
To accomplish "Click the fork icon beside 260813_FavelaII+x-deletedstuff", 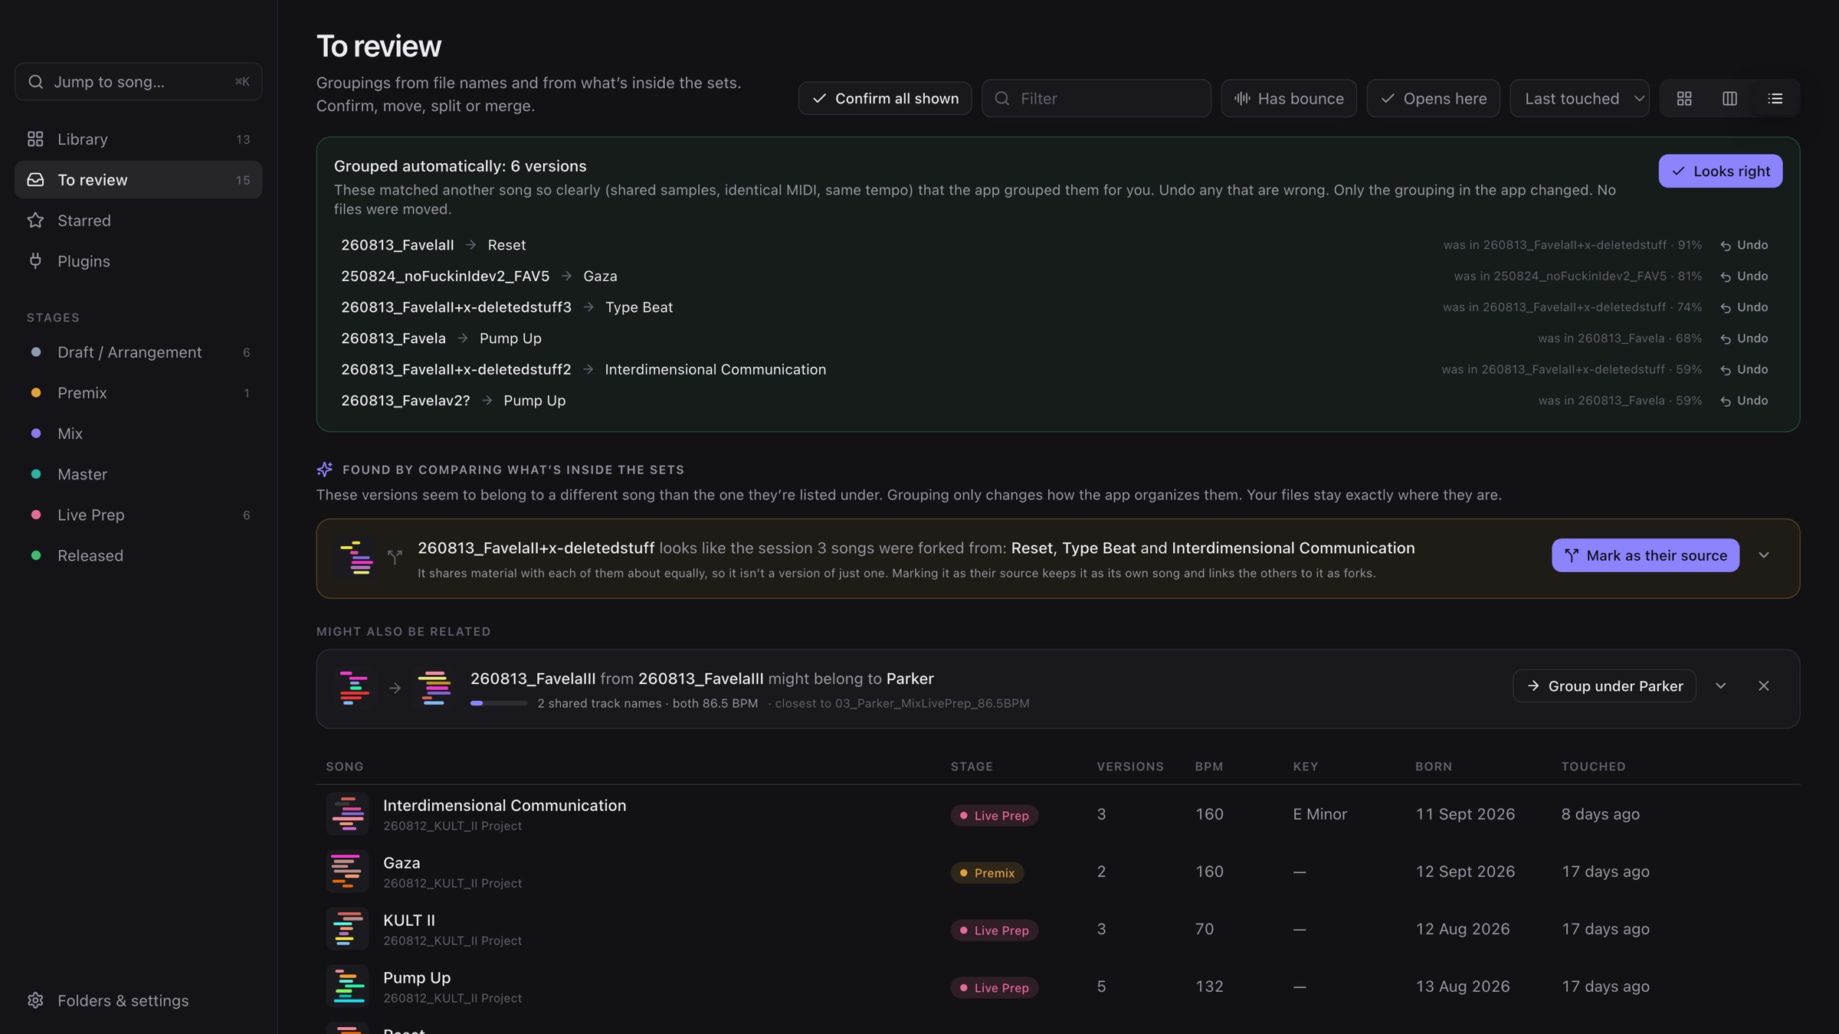I will tap(395, 558).
